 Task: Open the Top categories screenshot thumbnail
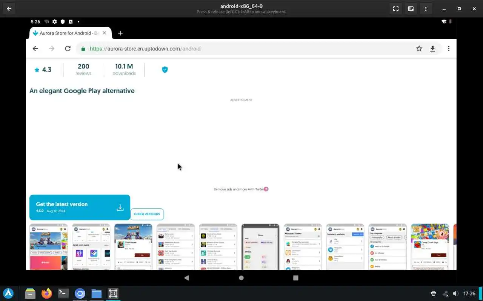point(388,247)
